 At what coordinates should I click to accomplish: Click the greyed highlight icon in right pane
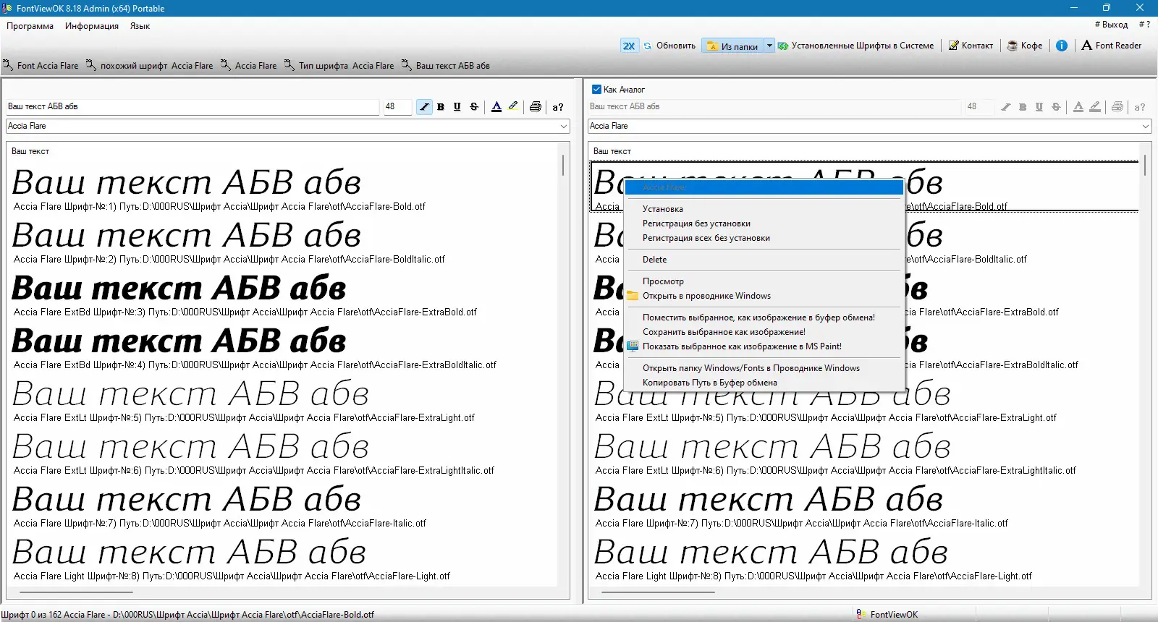point(1095,107)
